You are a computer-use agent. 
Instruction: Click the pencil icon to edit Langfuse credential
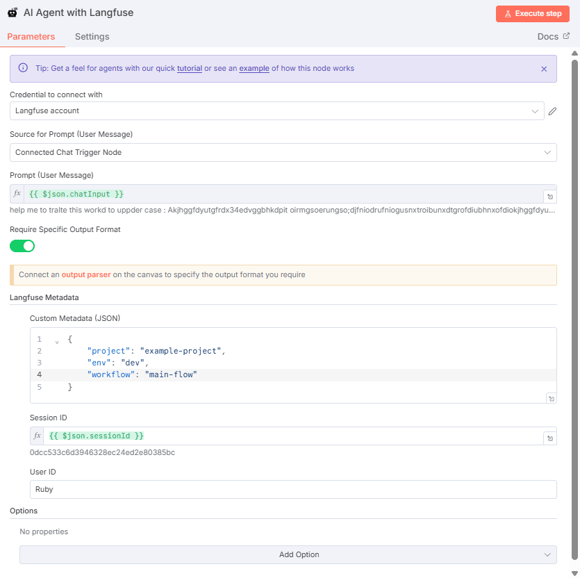(552, 111)
